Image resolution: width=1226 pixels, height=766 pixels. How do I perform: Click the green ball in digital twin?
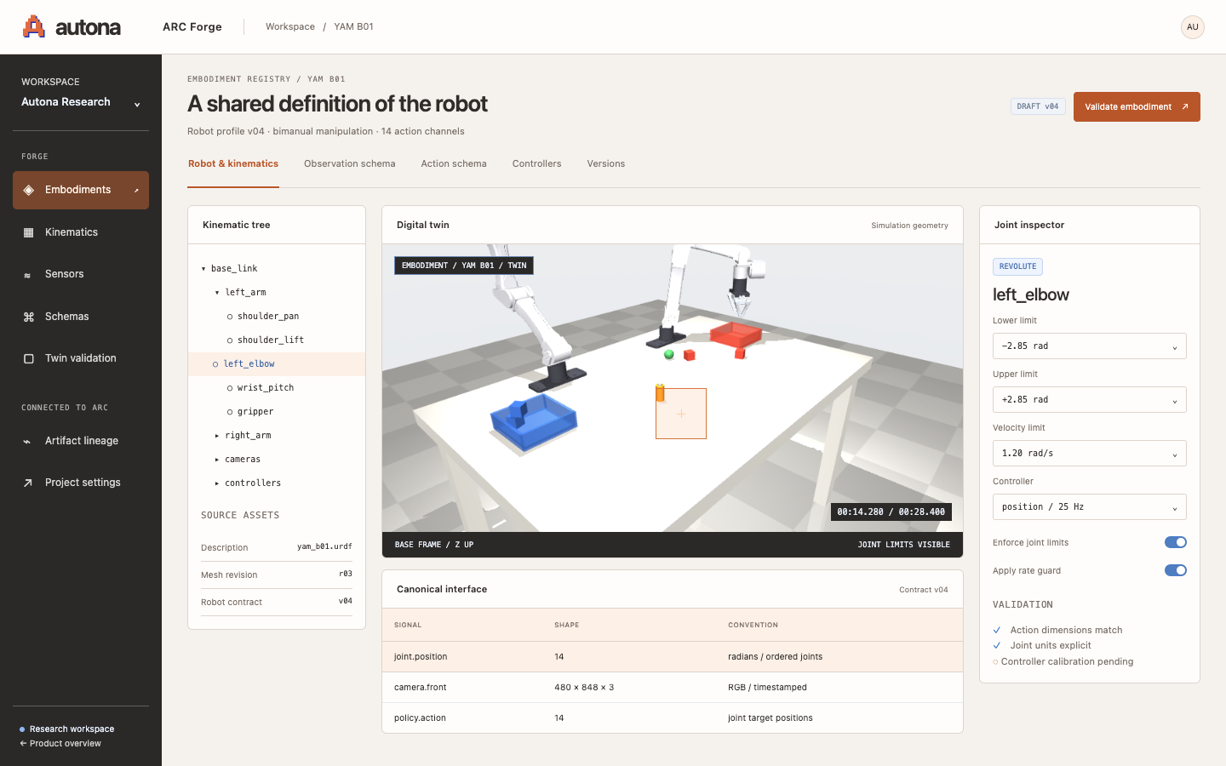pyautogui.click(x=669, y=354)
